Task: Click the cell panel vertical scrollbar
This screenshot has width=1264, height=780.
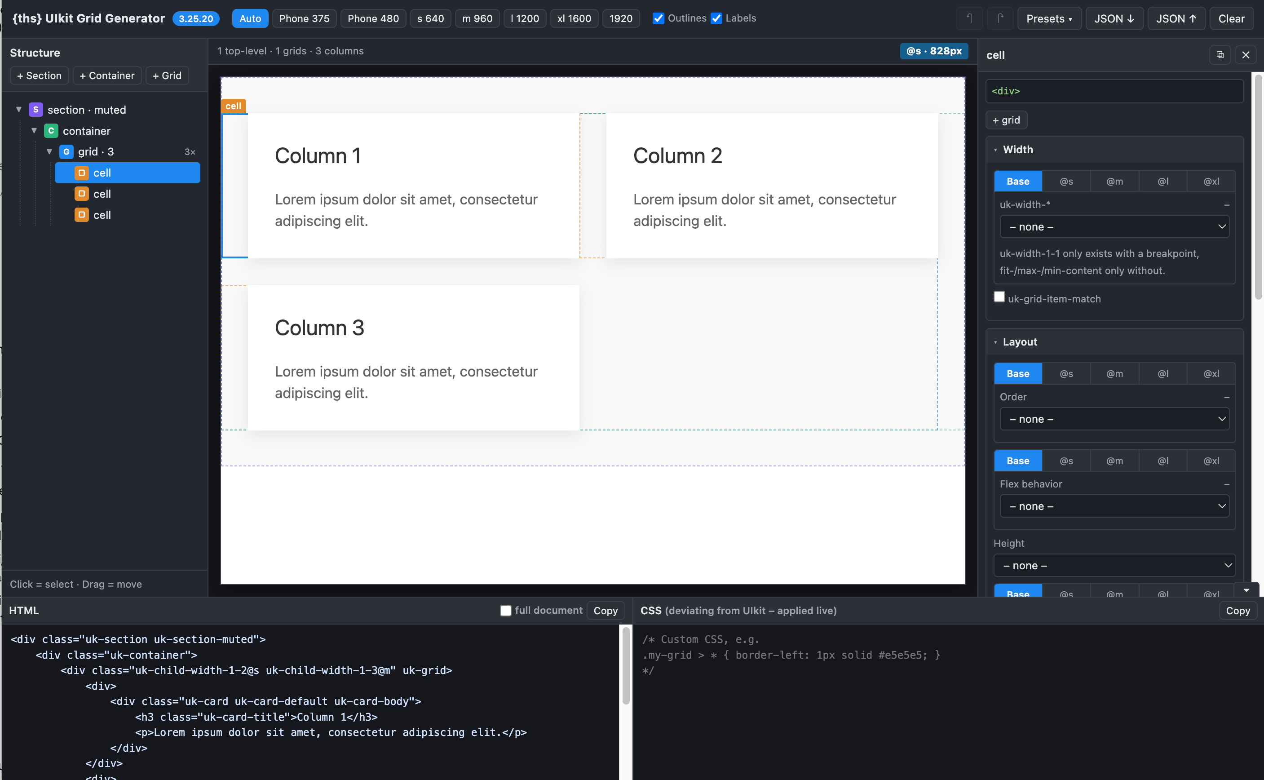Action: (x=1258, y=187)
